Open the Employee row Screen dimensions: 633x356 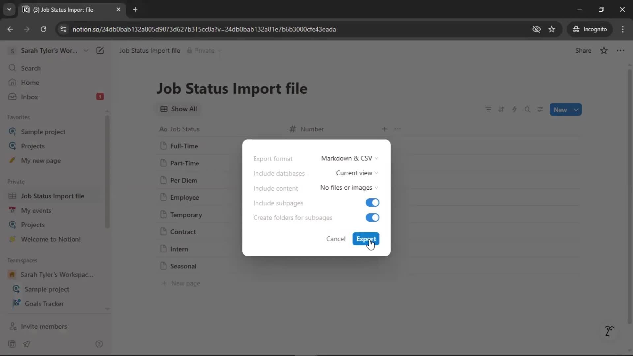click(185, 197)
